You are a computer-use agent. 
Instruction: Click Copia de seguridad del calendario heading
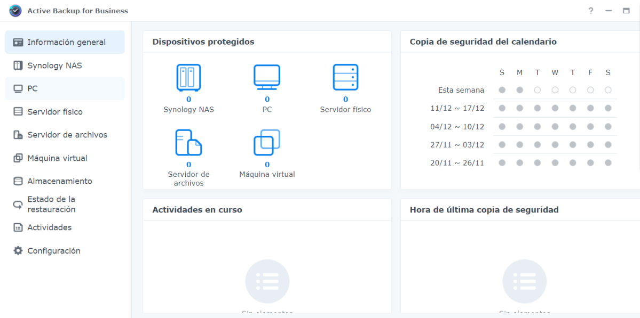click(x=483, y=42)
